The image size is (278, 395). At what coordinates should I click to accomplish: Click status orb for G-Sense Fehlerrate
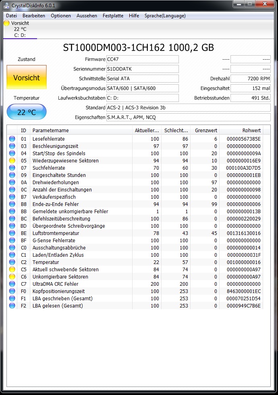[12, 240]
